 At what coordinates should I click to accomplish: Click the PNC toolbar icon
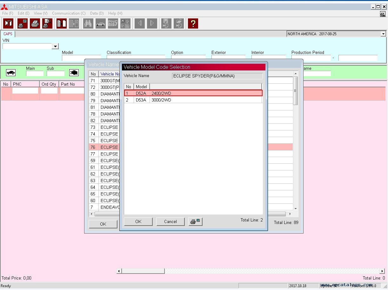pos(113,23)
